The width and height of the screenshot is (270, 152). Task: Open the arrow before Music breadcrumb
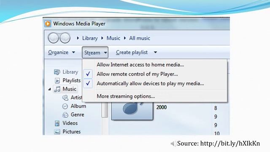point(102,38)
